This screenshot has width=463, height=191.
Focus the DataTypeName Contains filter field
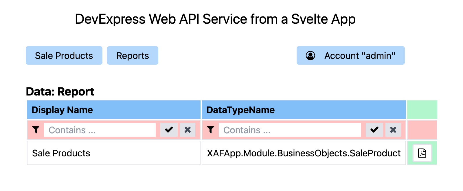290,130
